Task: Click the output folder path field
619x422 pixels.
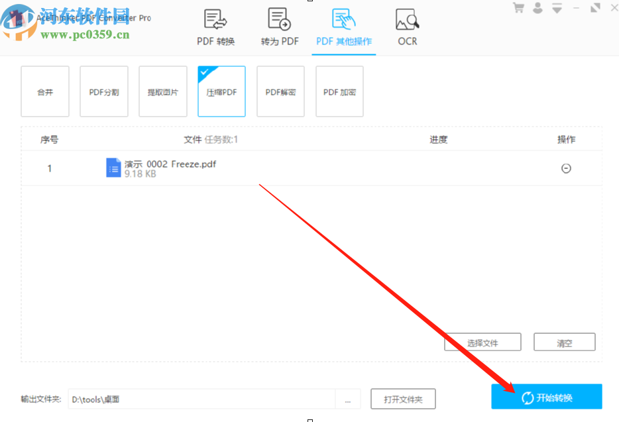Action: coord(201,399)
